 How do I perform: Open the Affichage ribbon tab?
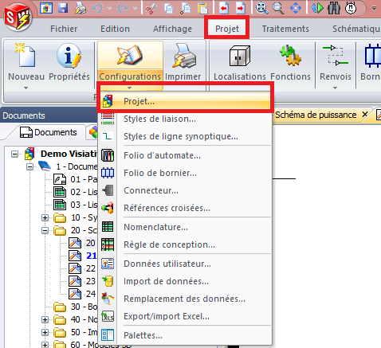pos(172,29)
